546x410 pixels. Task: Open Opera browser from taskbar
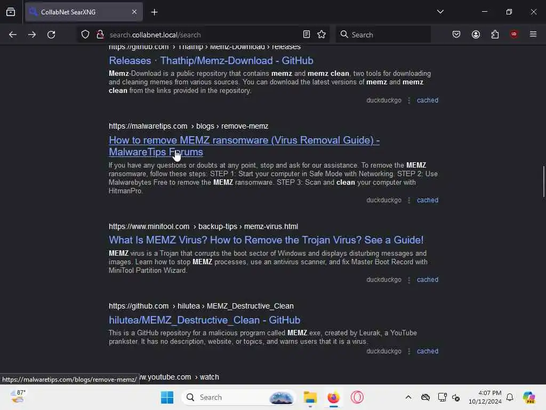pyautogui.click(x=357, y=397)
